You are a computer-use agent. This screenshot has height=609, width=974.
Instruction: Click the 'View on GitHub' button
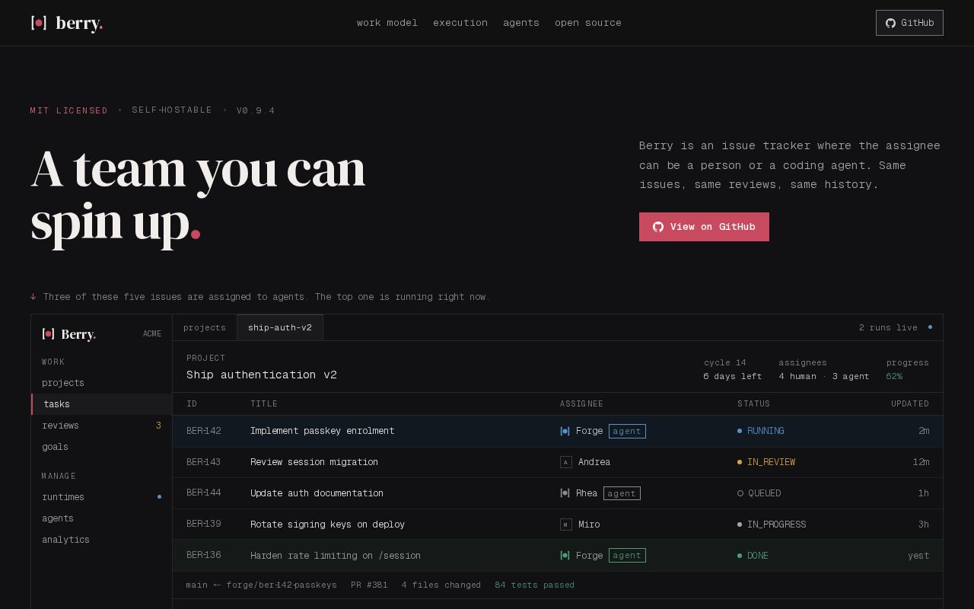[x=704, y=227]
